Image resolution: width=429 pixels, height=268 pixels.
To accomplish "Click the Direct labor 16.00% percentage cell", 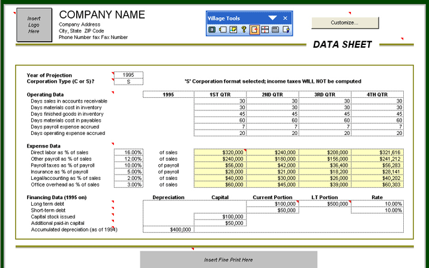I will tap(128, 152).
